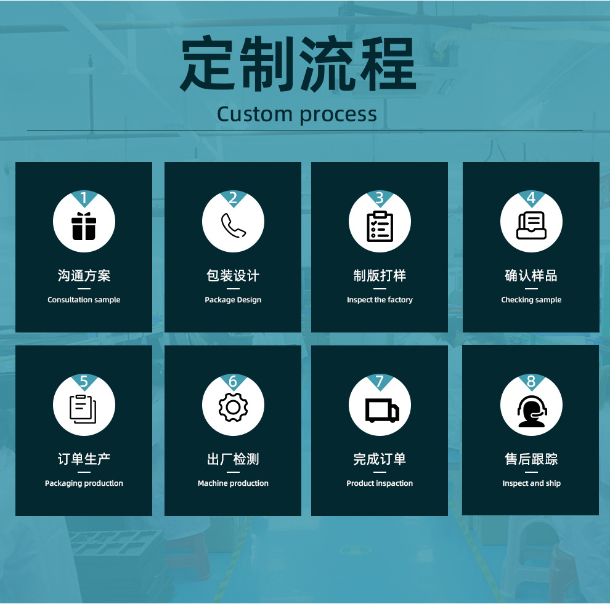610x604 pixels.
Task: Select the number 1 badge
Action: pyautogui.click(x=84, y=198)
